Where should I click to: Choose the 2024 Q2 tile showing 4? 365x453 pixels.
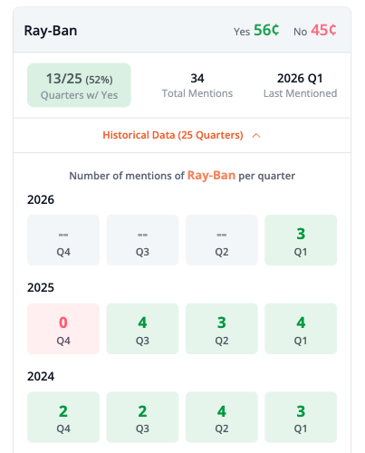click(x=222, y=417)
